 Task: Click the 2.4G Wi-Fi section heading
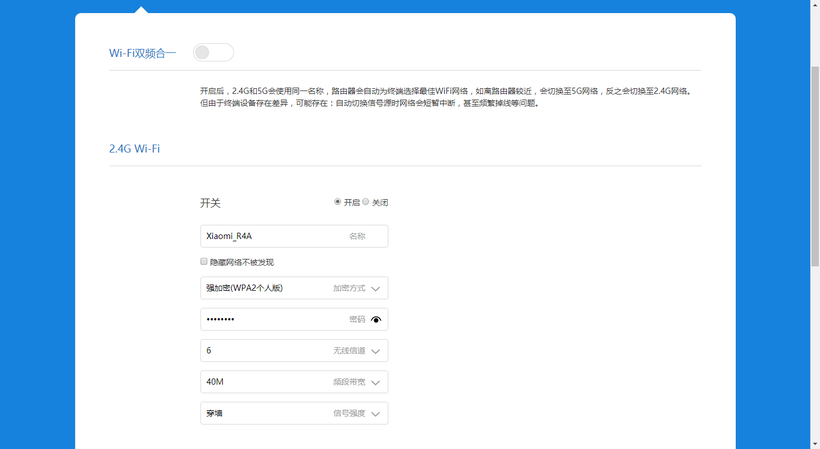pos(134,149)
